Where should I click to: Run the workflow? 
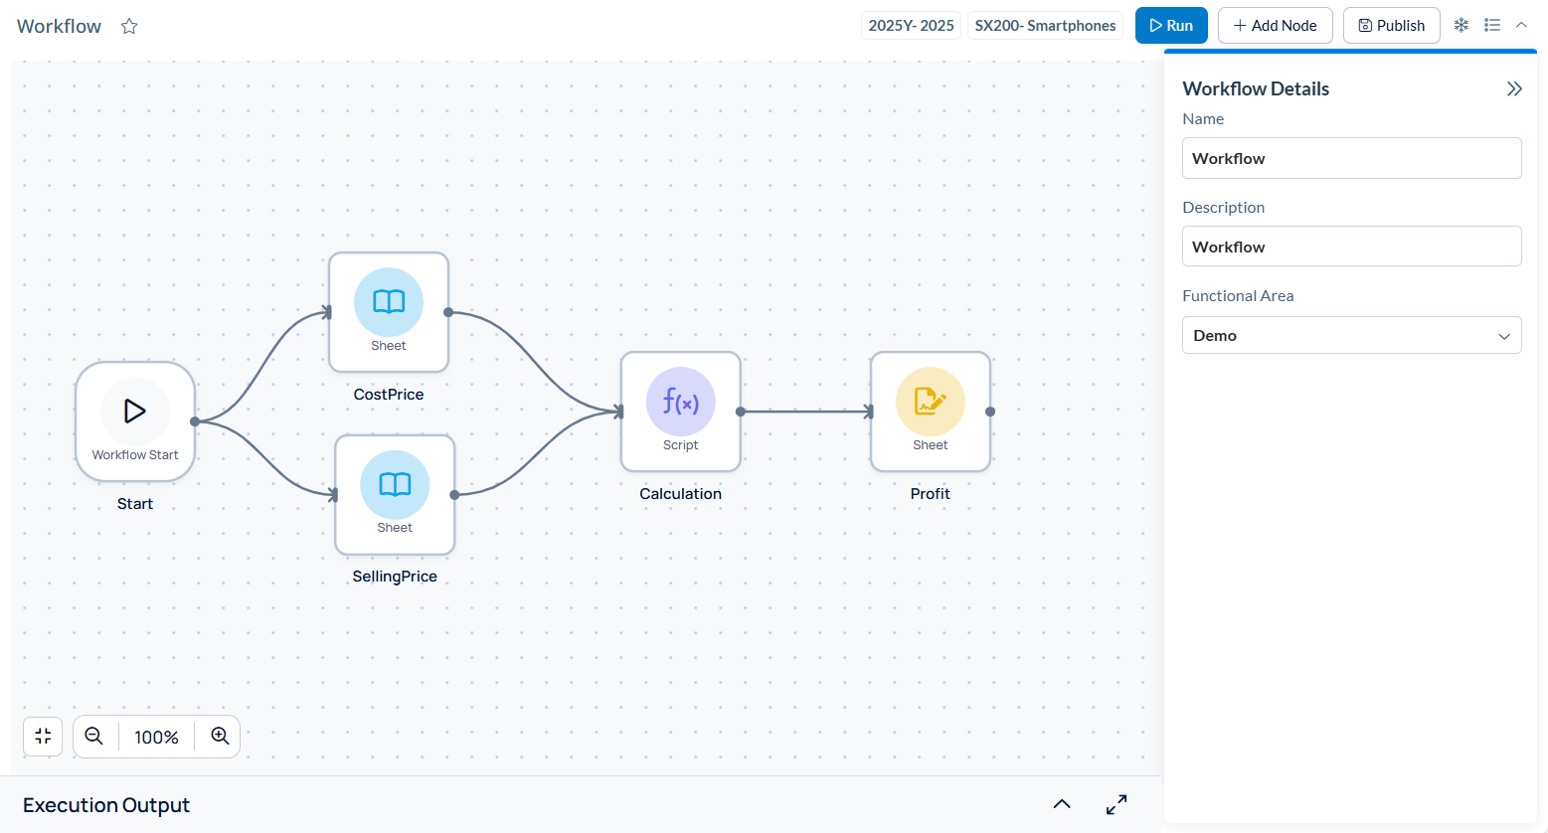[x=1170, y=25]
